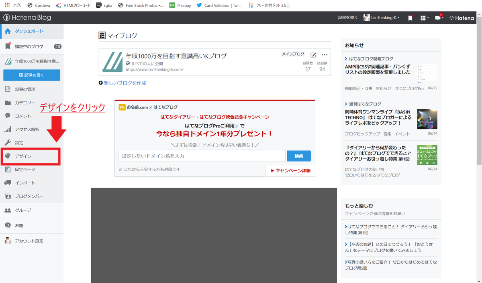482x283 pixels.
Task: Click the ブログピックアップ tag
Action: tap(362, 134)
